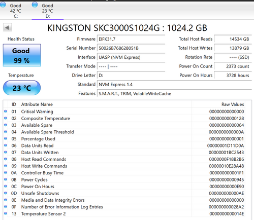Click the Good 99 % health status button
254x220 pixels.
[22, 55]
